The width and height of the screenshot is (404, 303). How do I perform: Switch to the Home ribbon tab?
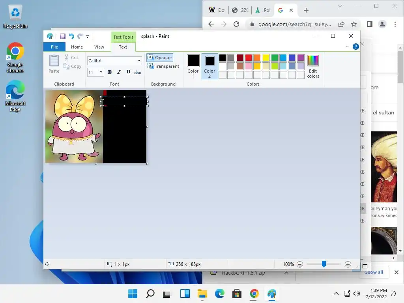[77, 47]
